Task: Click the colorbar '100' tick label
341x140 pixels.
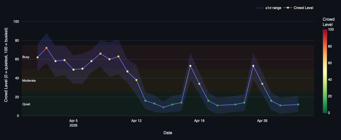Action: (x=330, y=30)
